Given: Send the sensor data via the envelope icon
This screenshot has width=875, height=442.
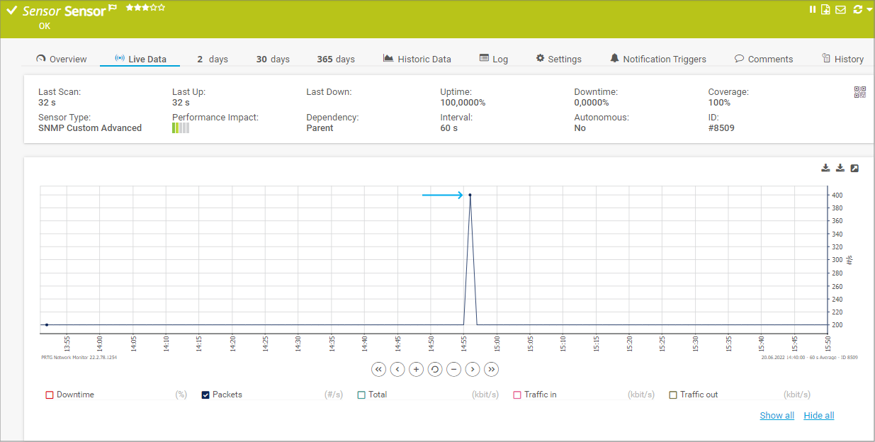Looking at the screenshot, I should (x=840, y=9).
